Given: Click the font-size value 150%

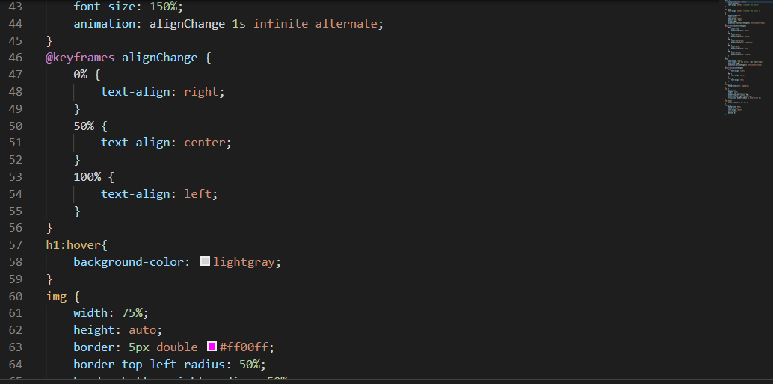Looking at the screenshot, I should click(x=163, y=7).
